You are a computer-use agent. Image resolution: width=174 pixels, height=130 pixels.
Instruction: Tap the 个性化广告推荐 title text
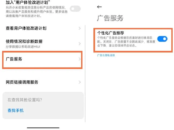(111, 33)
